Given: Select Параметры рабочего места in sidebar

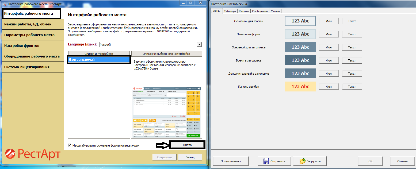Looking at the screenshot, I should click(33, 35).
